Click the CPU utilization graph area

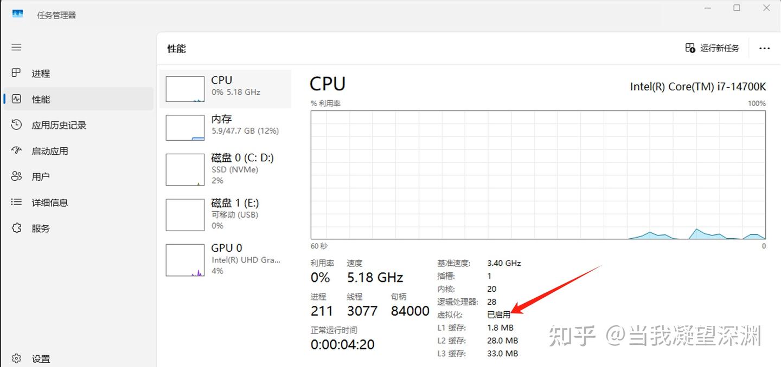click(x=537, y=174)
